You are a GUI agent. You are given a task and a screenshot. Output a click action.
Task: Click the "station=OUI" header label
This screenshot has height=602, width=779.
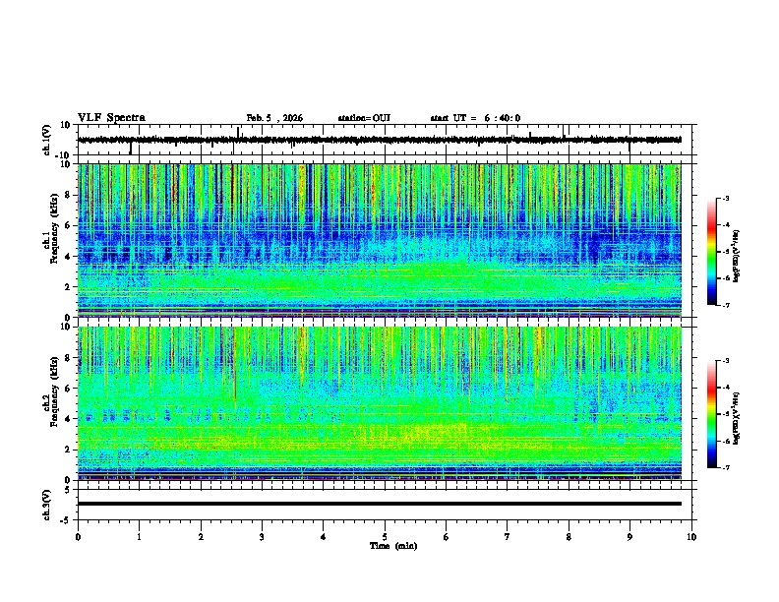pyautogui.click(x=364, y=118)
